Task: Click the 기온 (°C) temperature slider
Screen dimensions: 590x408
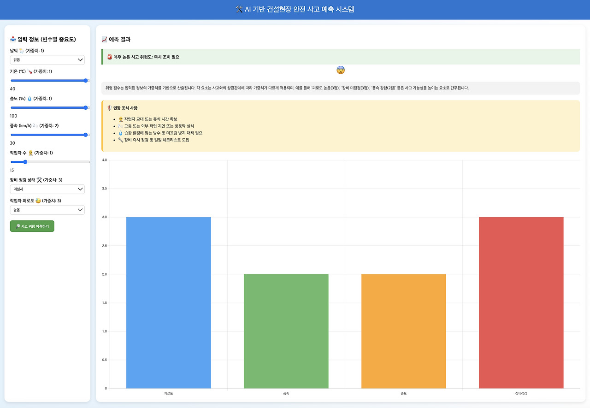Action: [50, 80]
